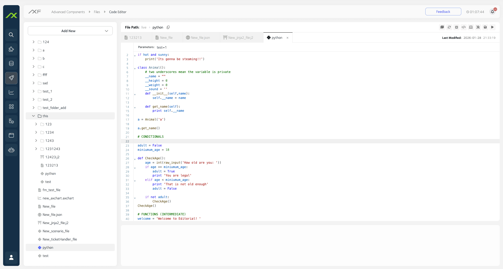Click the code brackets toolbar icon
This screenshot has height=269, width=503.
464,27
